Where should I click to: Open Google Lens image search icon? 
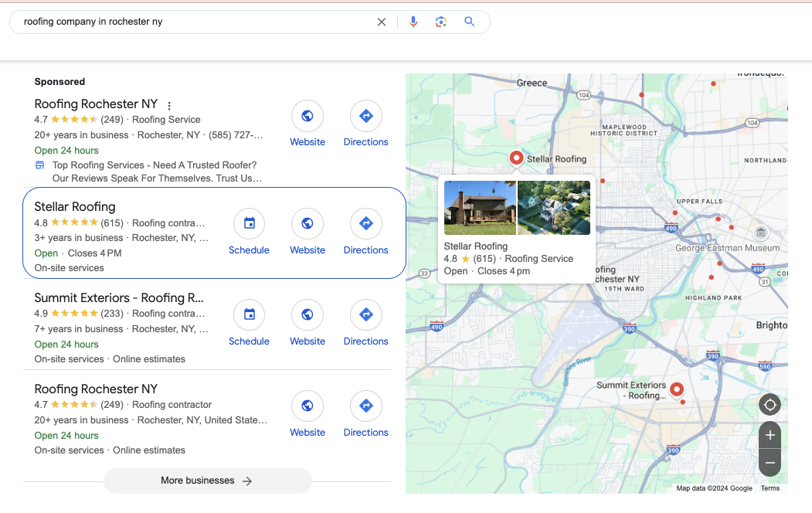(x=440, y=22)
